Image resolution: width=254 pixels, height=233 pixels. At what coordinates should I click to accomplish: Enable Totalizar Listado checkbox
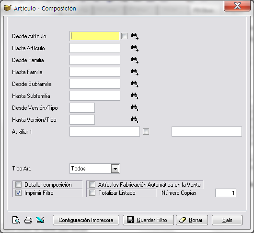coord(92,193)
